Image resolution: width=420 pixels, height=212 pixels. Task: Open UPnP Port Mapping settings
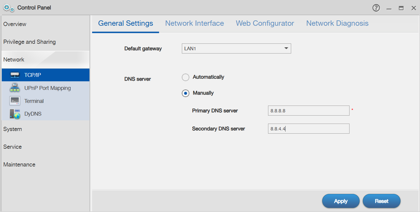(x=46, y=88)
